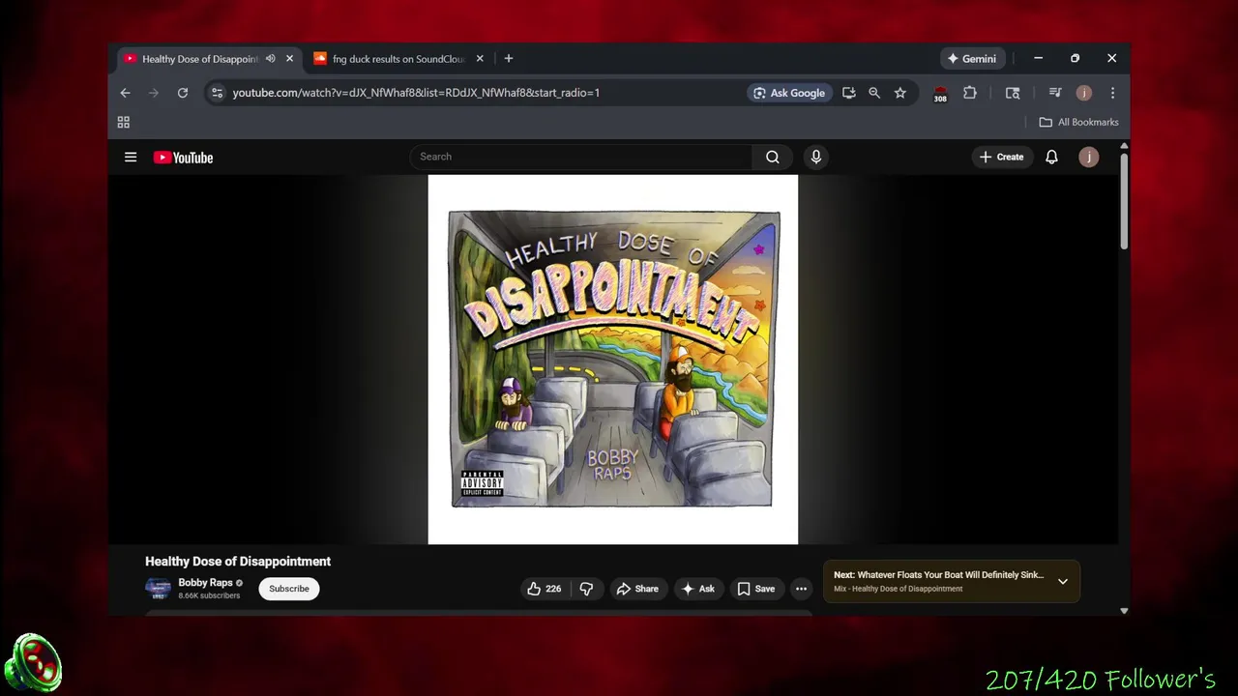Save the video to a playlist

[x=755, y=589]
